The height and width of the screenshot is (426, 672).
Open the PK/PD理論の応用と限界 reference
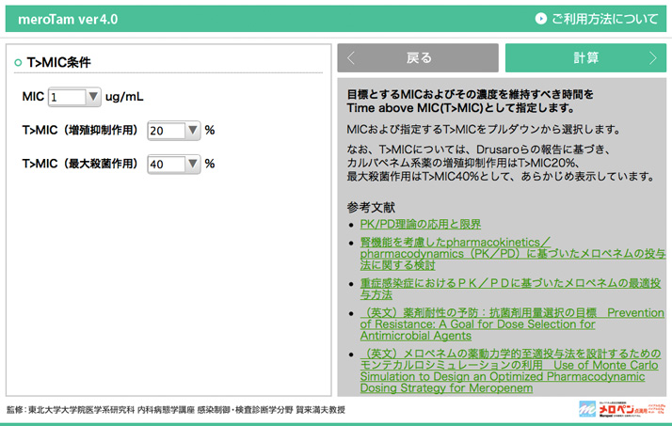click(420, 224)
